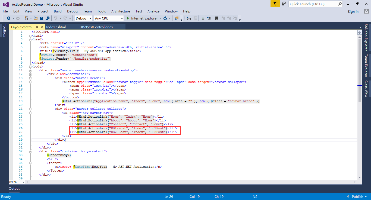Viewport: 371px width, 200px height.
Task: Click the Publish button in the status bar
Action: (x=357, y=197)
